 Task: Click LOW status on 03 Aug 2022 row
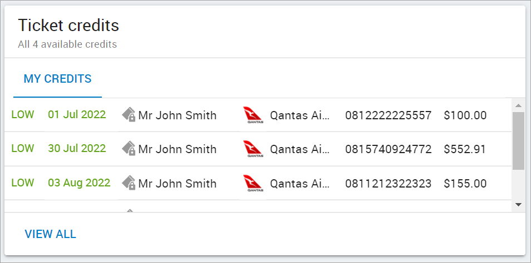point(23,183)
